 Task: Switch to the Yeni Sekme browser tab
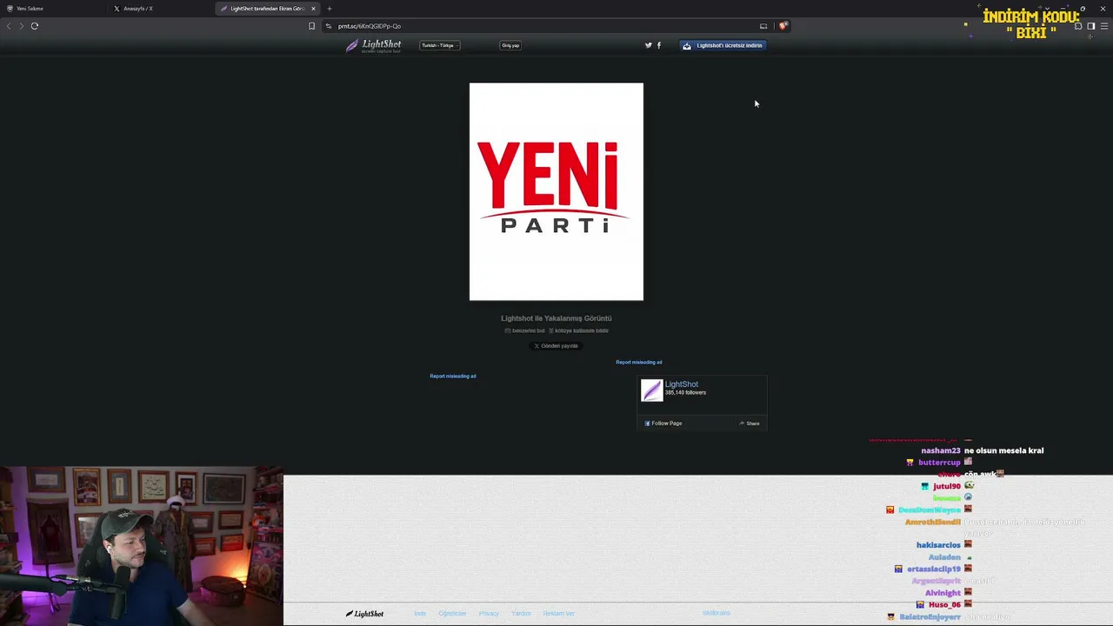click(52, 9)
